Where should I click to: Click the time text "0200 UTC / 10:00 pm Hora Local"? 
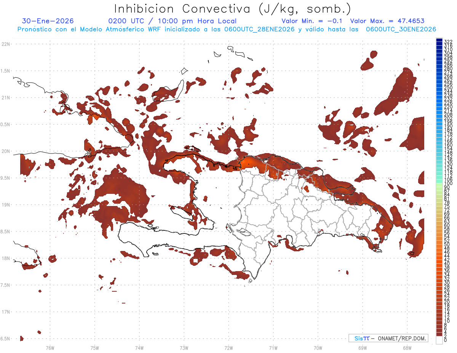(x=173, y=21)
